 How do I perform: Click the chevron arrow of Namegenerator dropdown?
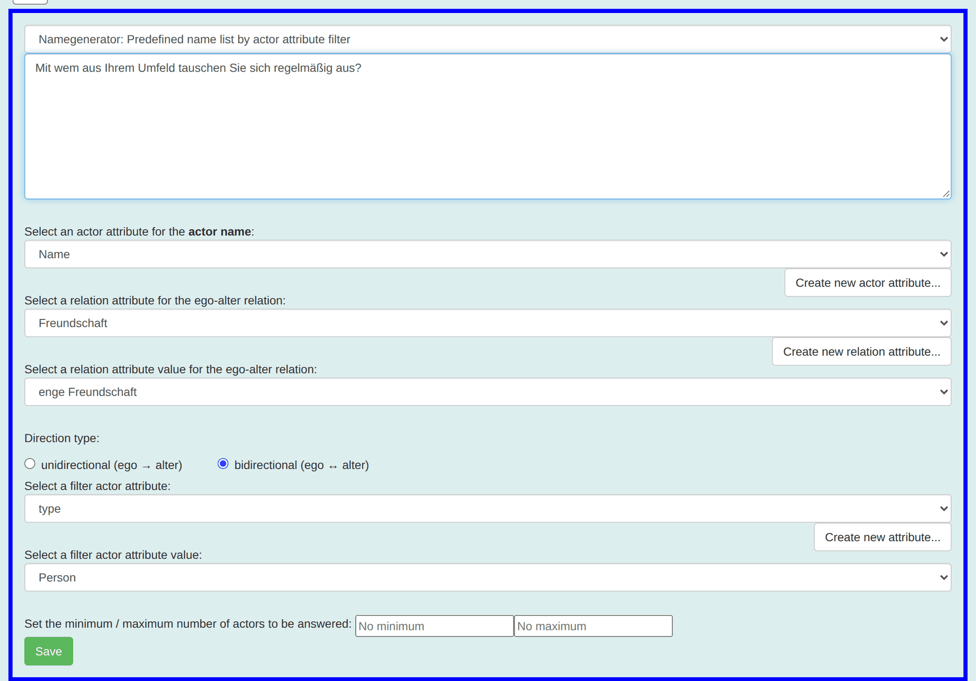(943, 39)
